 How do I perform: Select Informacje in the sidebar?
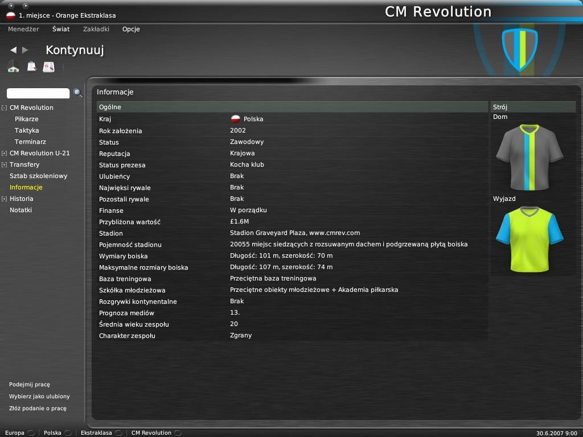coord(26,187)
